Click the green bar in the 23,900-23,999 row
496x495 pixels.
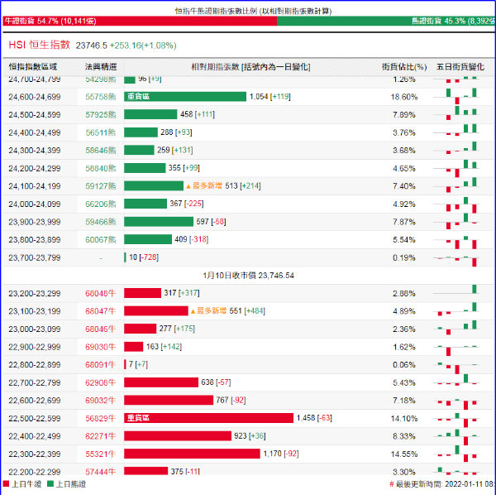[x=159, y=221]
